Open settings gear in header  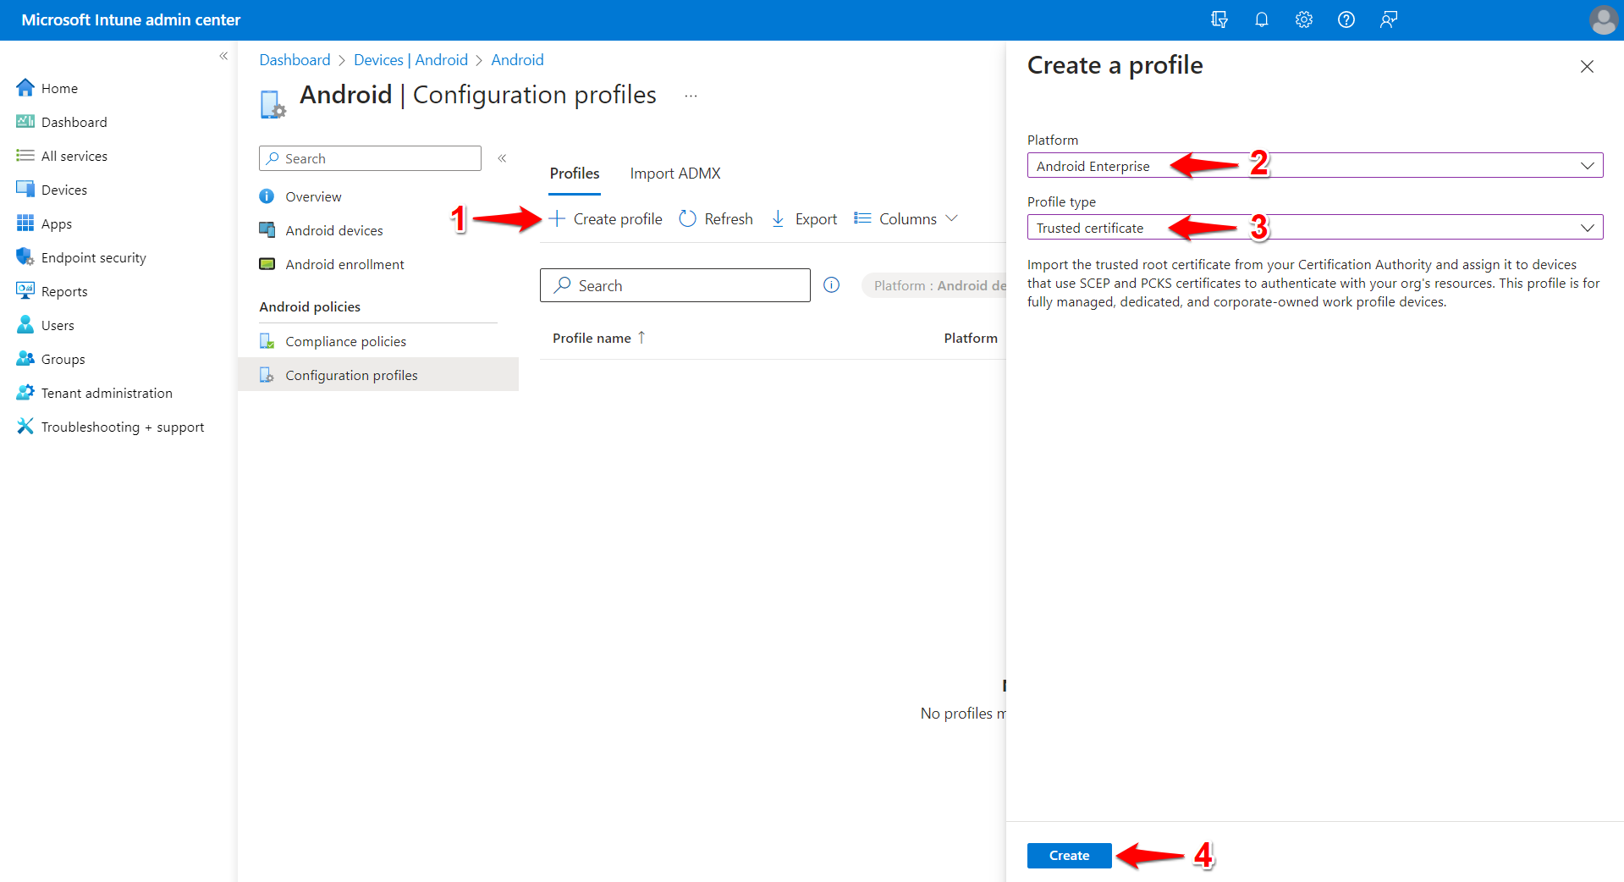[1303, 19]
